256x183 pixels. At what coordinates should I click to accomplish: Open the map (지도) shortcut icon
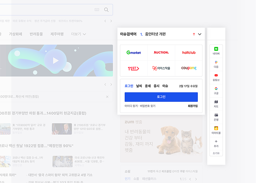coord(216,104)
